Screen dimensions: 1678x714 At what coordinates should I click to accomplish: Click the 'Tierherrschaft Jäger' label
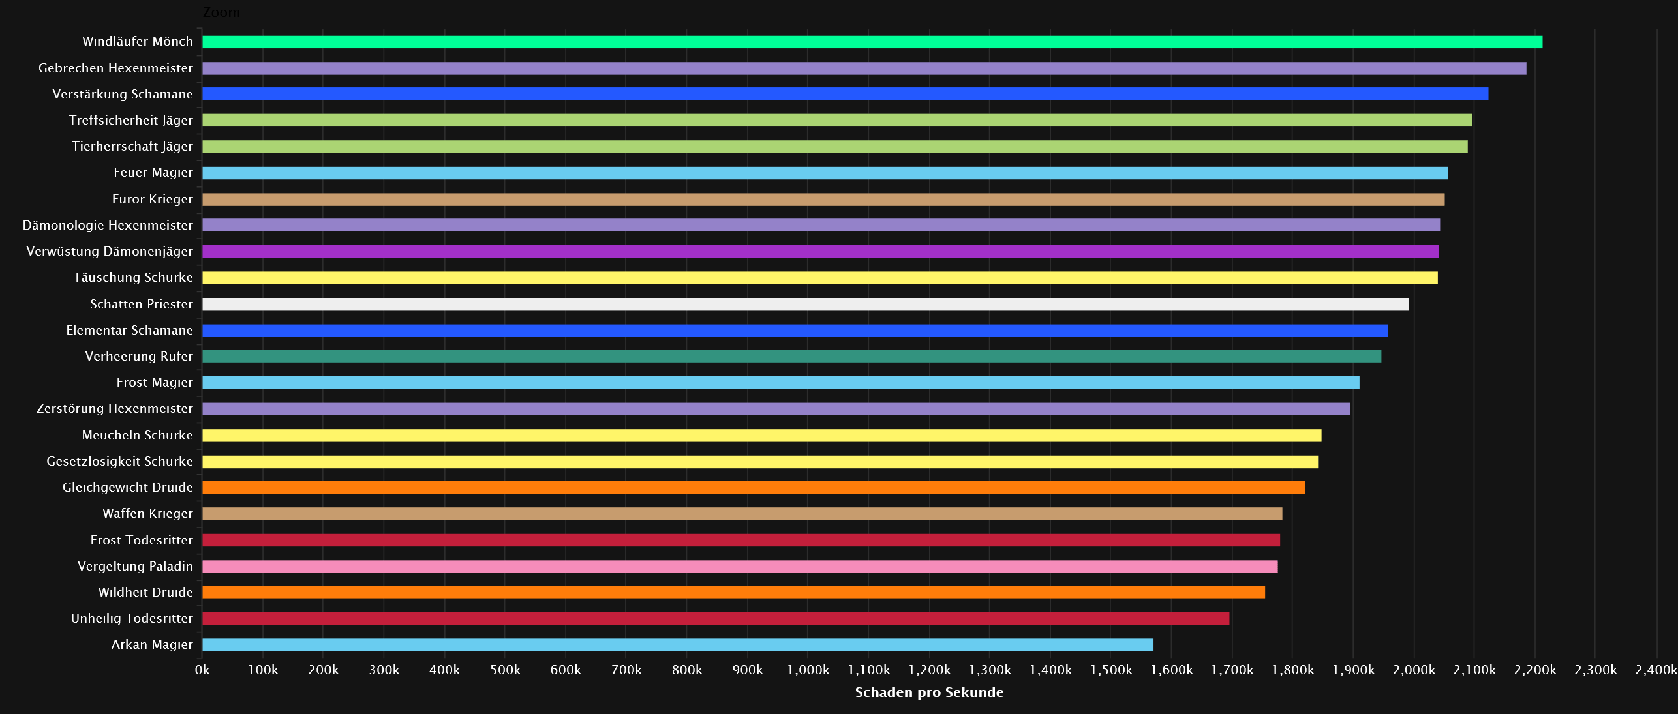132,146
